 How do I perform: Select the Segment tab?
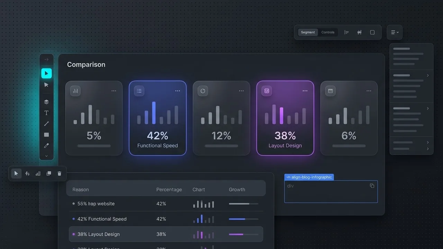[308, 32]
